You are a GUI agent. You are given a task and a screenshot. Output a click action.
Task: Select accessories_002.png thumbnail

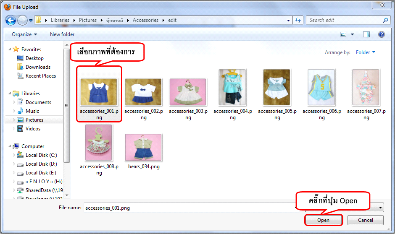(x=143, y=92)
